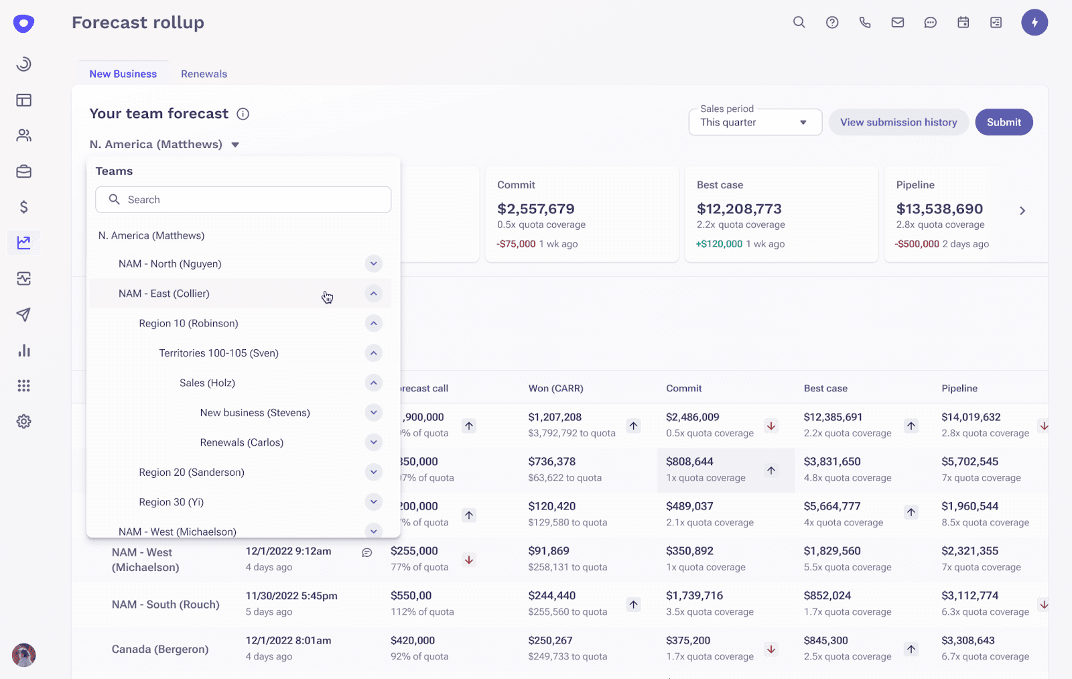Open the comment icon in NAM - West row
1072x679 pixels.
coord(367,552)
